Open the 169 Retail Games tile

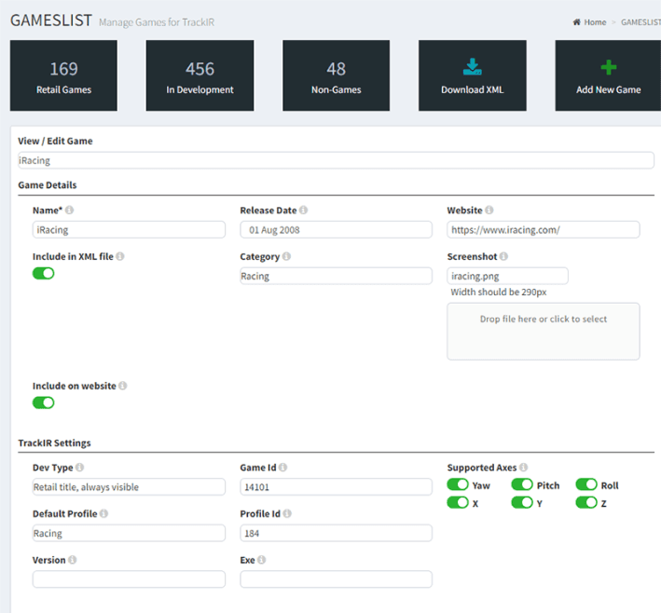pos(63,75)
